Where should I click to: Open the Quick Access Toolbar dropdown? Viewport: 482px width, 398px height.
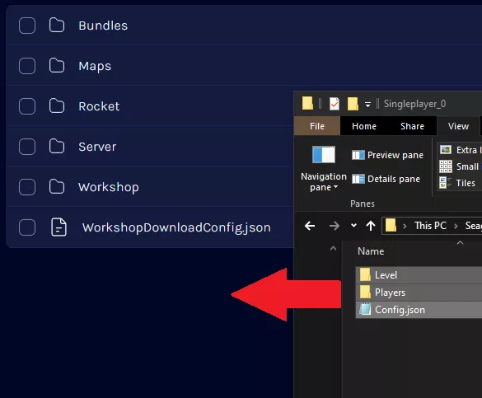click(x=367, y=105)
